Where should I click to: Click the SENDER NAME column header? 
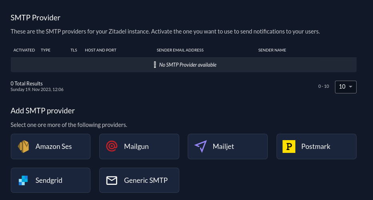click(272, 50)
